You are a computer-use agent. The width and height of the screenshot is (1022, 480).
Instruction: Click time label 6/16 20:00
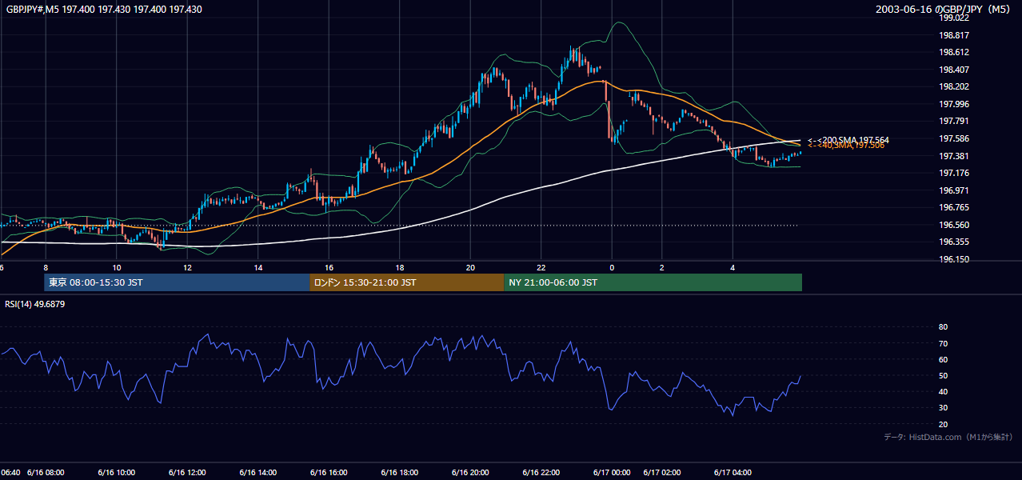470,473
